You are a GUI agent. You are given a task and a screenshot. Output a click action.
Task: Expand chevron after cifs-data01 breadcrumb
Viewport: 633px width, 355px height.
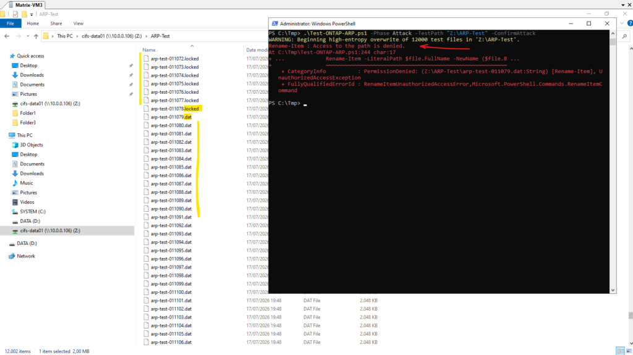(x=146, y=36)
